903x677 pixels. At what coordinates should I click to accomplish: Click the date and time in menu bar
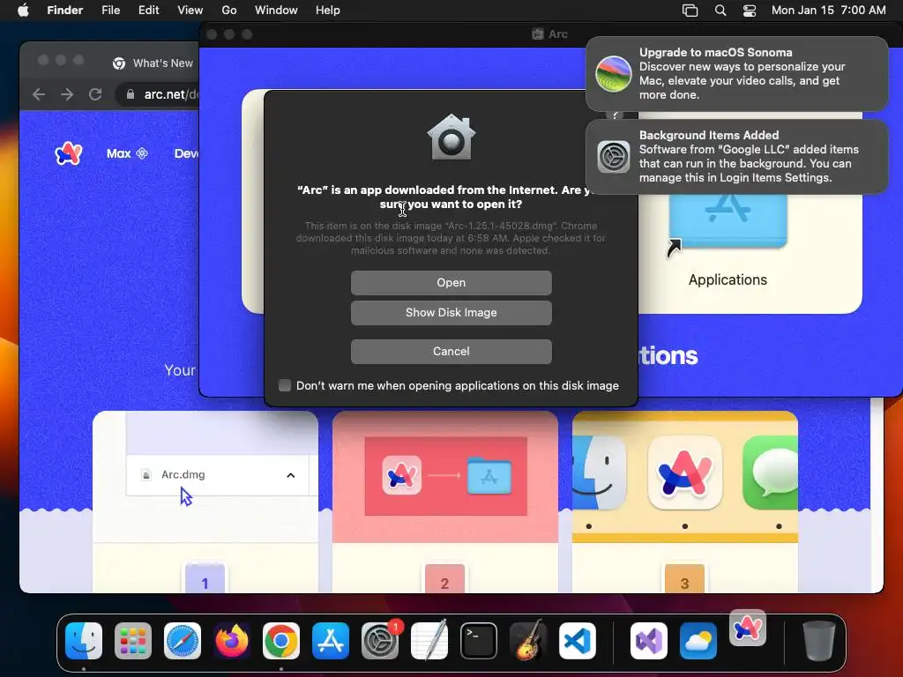tap(828, 11)
